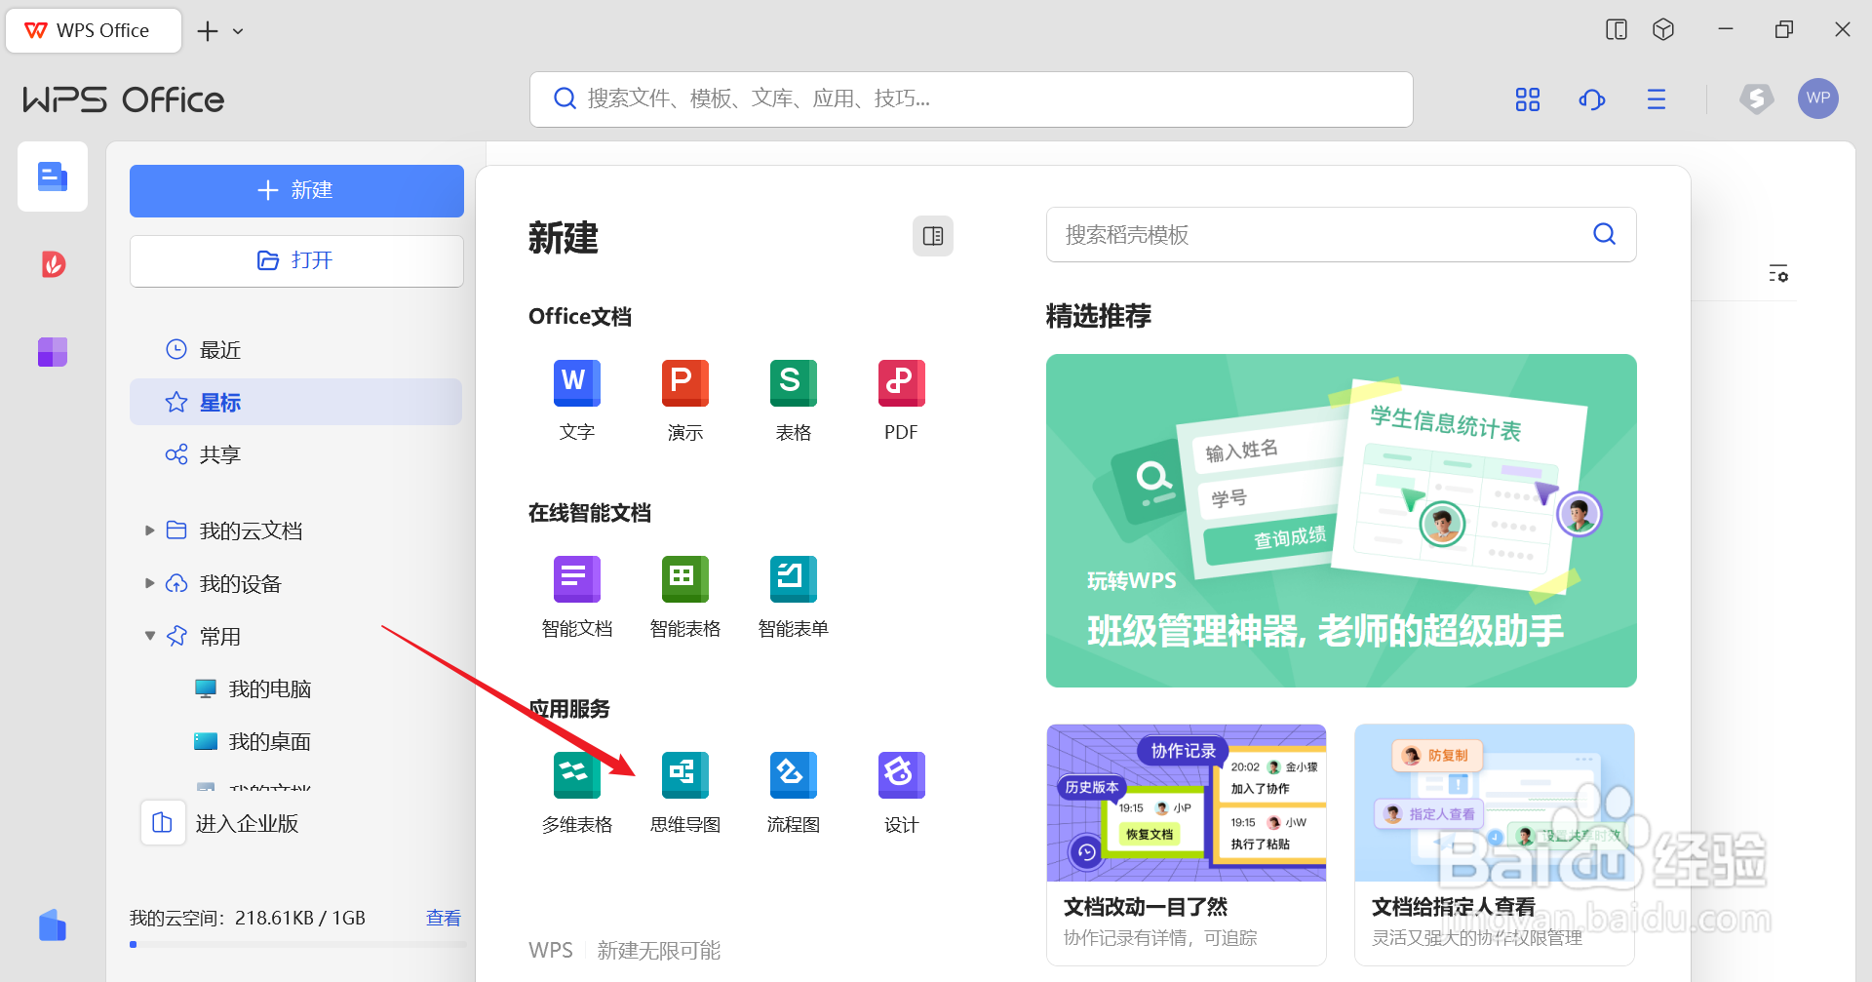This screenshot has width=1872, height=982.
Task: Open dropdown arrow next to new tab plus
Action: [x=238, y=31]
